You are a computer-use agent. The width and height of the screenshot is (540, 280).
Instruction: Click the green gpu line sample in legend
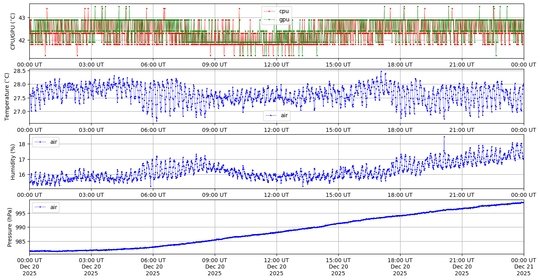pyautogui.click(x=269, y=19)
